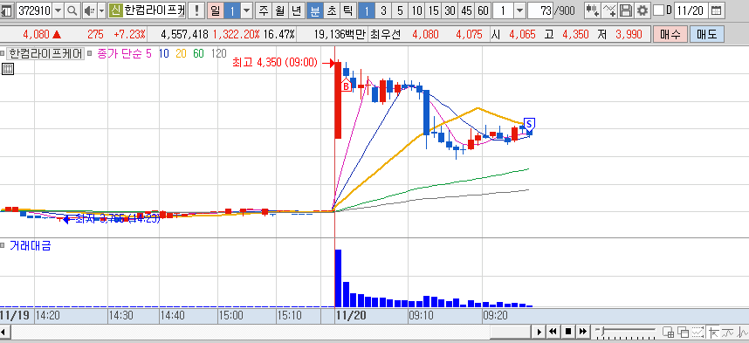
Task: Click the candle count field showing 73
Action: 540,10
